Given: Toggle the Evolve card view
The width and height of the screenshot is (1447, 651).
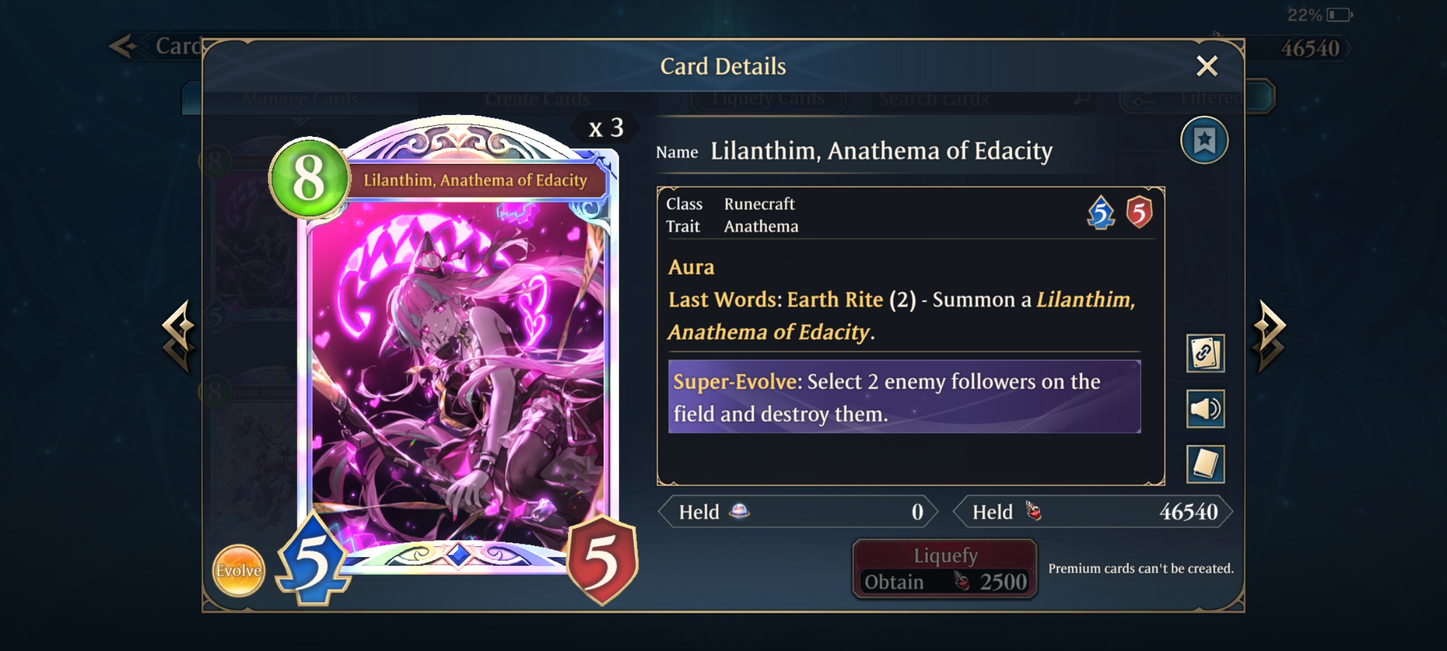Looking at the screenshot, I should click(239, 570).
